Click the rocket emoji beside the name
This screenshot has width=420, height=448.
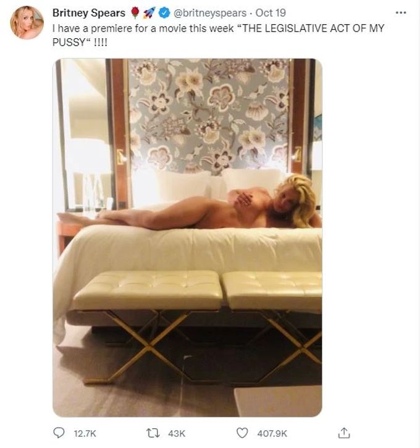(x=149, y=13)
